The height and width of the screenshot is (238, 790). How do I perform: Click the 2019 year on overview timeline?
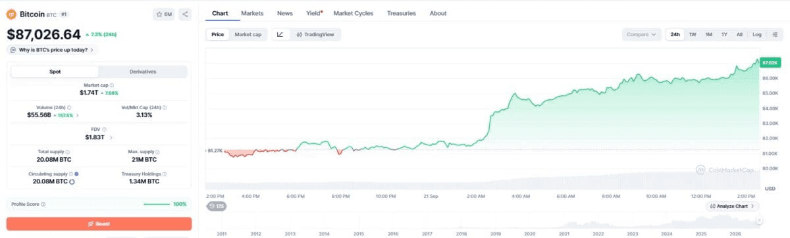tap(495, 233)
